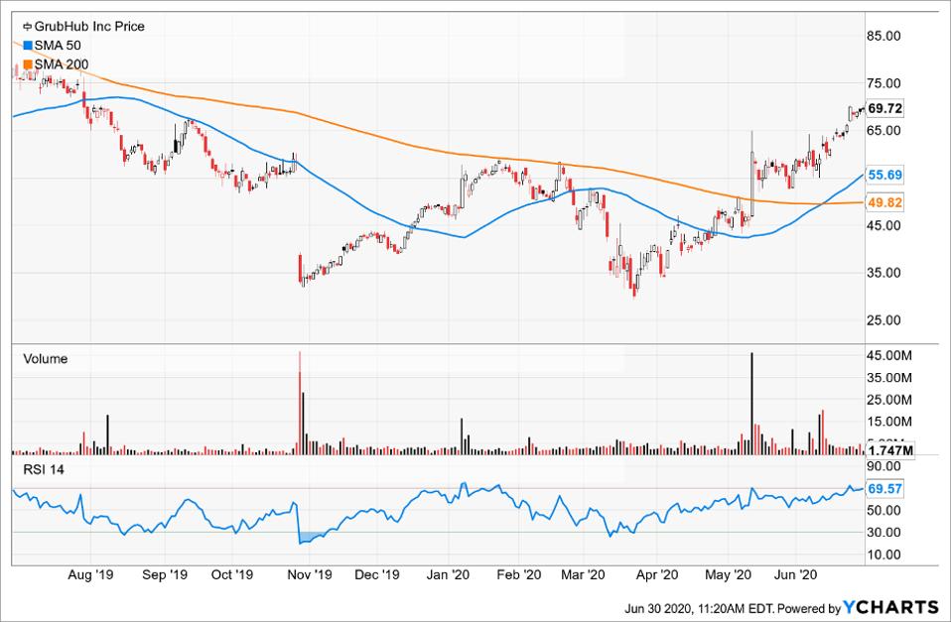
Task: Click the 15.00M volume axis label
Action: (889, 422)
